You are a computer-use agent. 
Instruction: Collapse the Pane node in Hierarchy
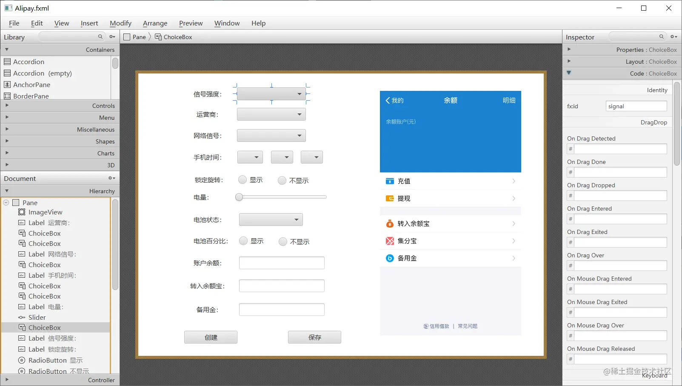[x=6, y=203]
